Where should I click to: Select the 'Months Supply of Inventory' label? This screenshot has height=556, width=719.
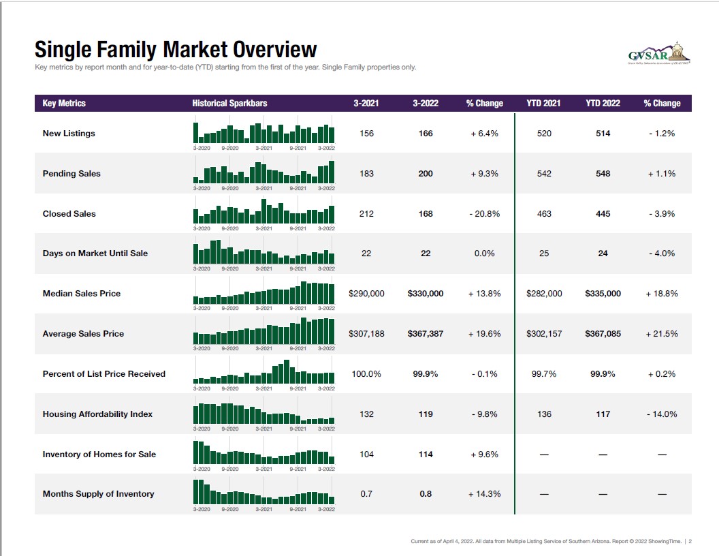coord(99,494)
